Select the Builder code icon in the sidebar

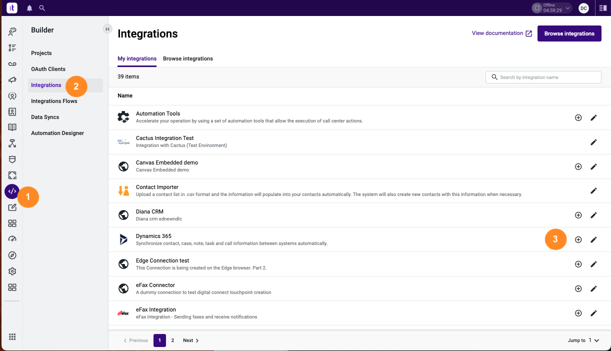(x=12, y=191)
